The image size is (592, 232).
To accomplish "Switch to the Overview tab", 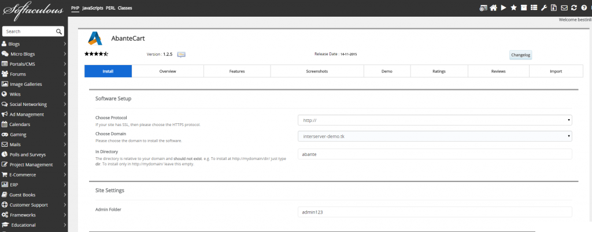I will (168, 71).
